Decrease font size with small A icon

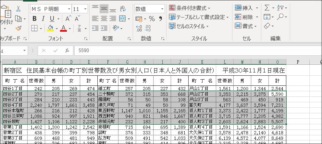77,19
